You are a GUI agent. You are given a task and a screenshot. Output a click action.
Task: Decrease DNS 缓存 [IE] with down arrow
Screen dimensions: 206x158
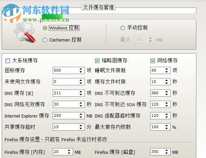point(81,95)
